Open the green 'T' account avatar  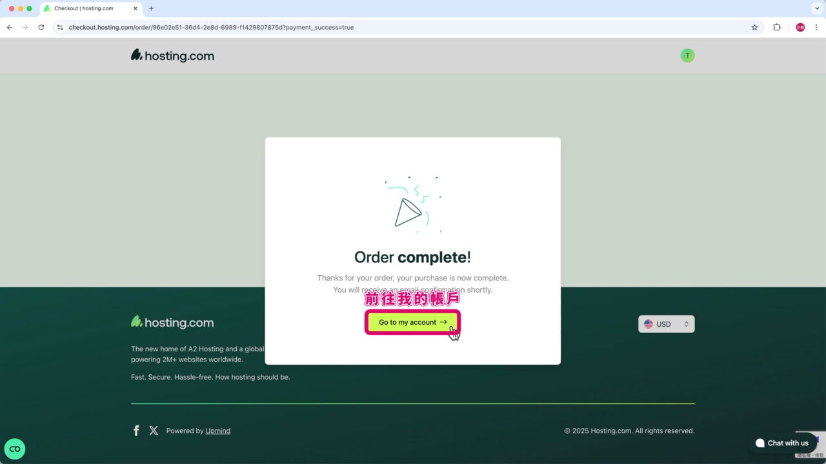tap(687, 55)
